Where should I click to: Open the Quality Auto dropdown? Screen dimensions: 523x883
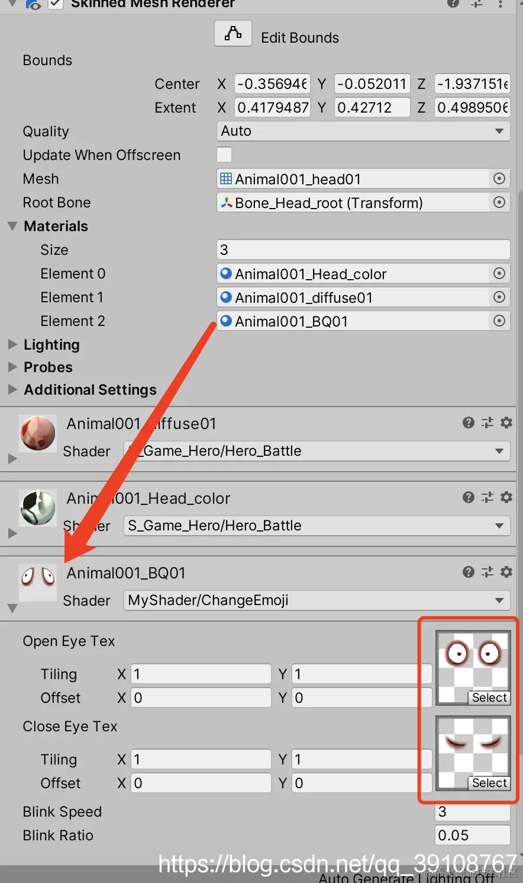[x=363, y=131]
